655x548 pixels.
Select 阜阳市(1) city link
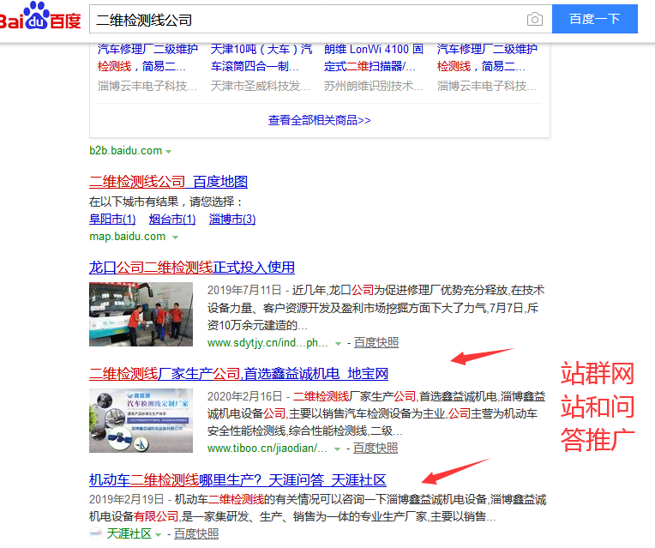(112, 219)
